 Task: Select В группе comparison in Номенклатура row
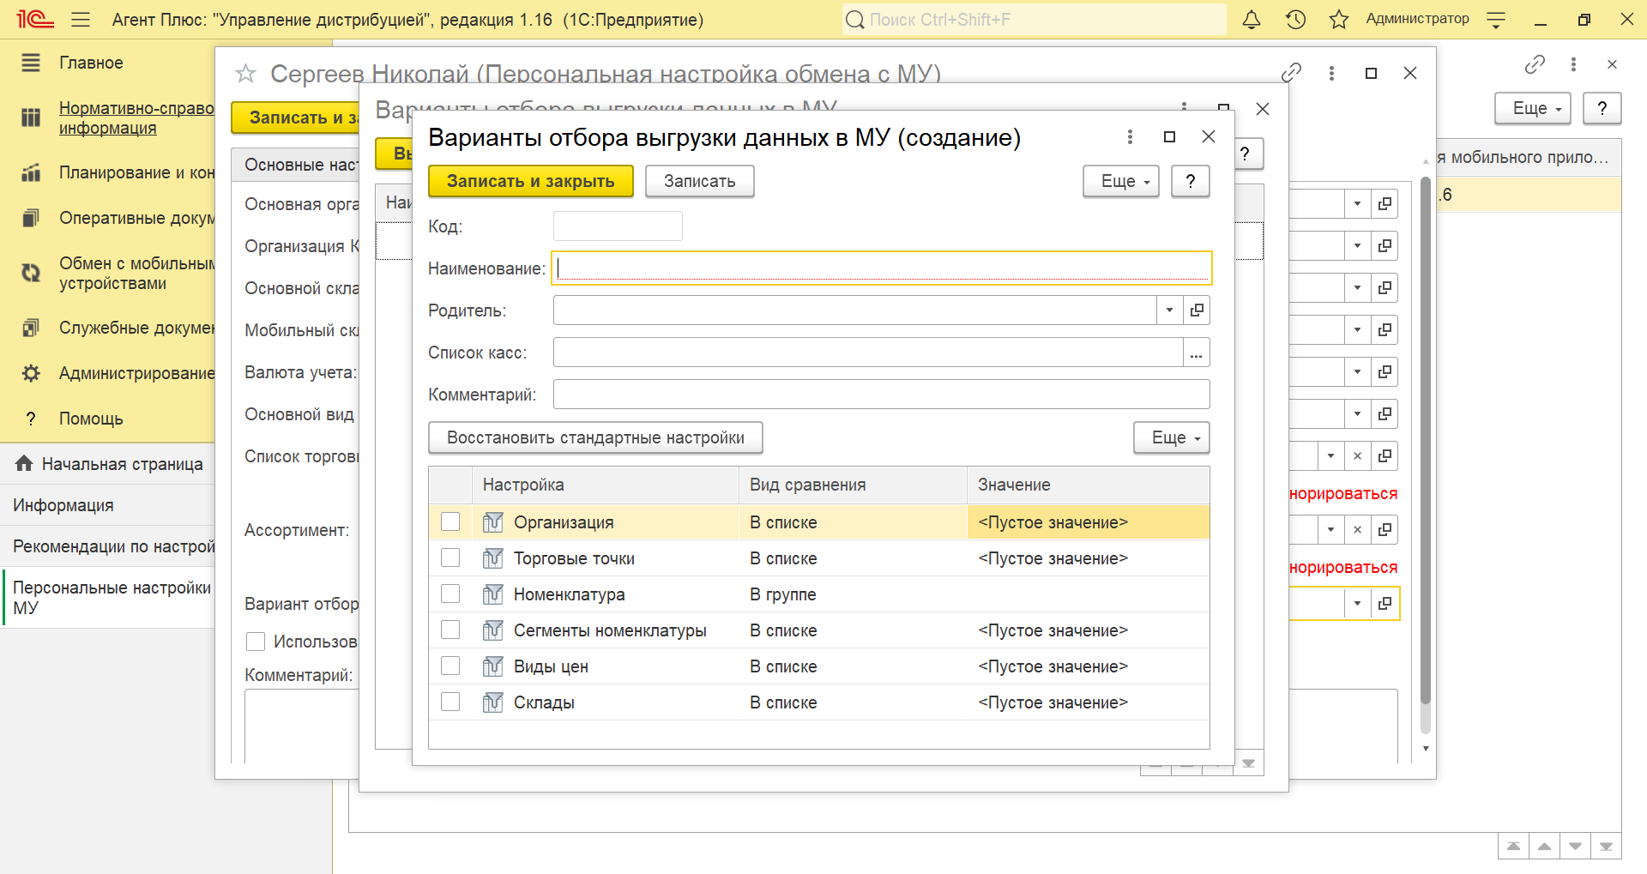click(x=853, y=594)
